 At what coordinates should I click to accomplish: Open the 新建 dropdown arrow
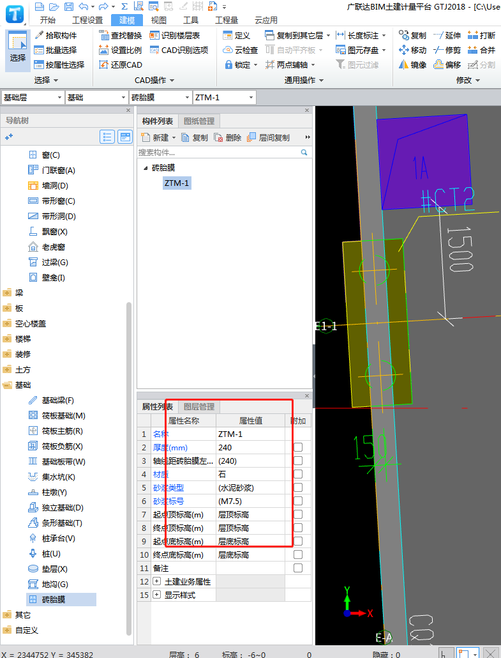coord(174,137)
